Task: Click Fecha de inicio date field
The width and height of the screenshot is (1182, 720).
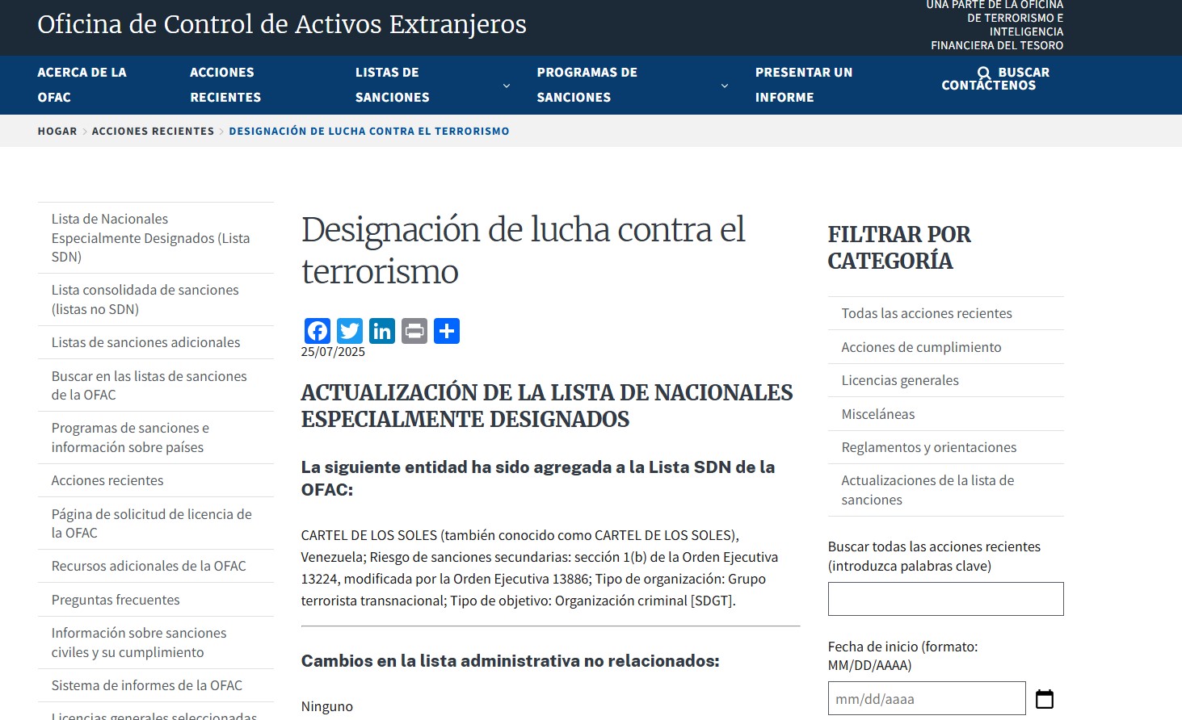Action: pyautogui.click(x=927, y=698)
